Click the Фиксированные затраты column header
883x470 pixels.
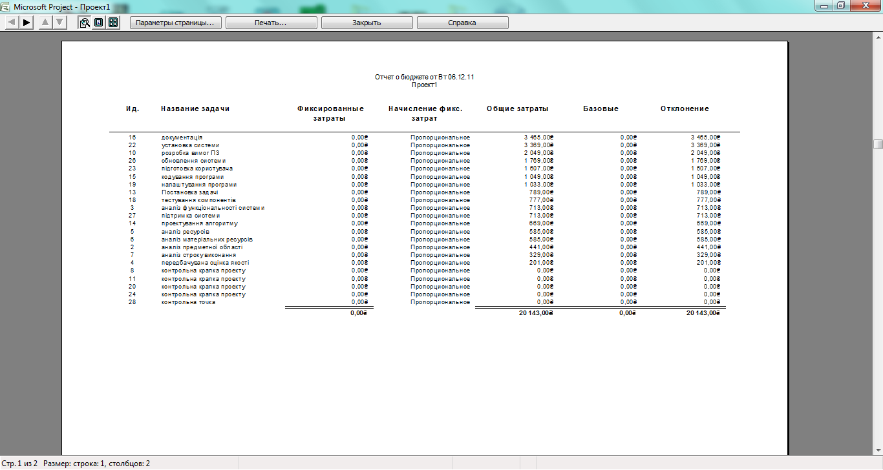point(330,114)
